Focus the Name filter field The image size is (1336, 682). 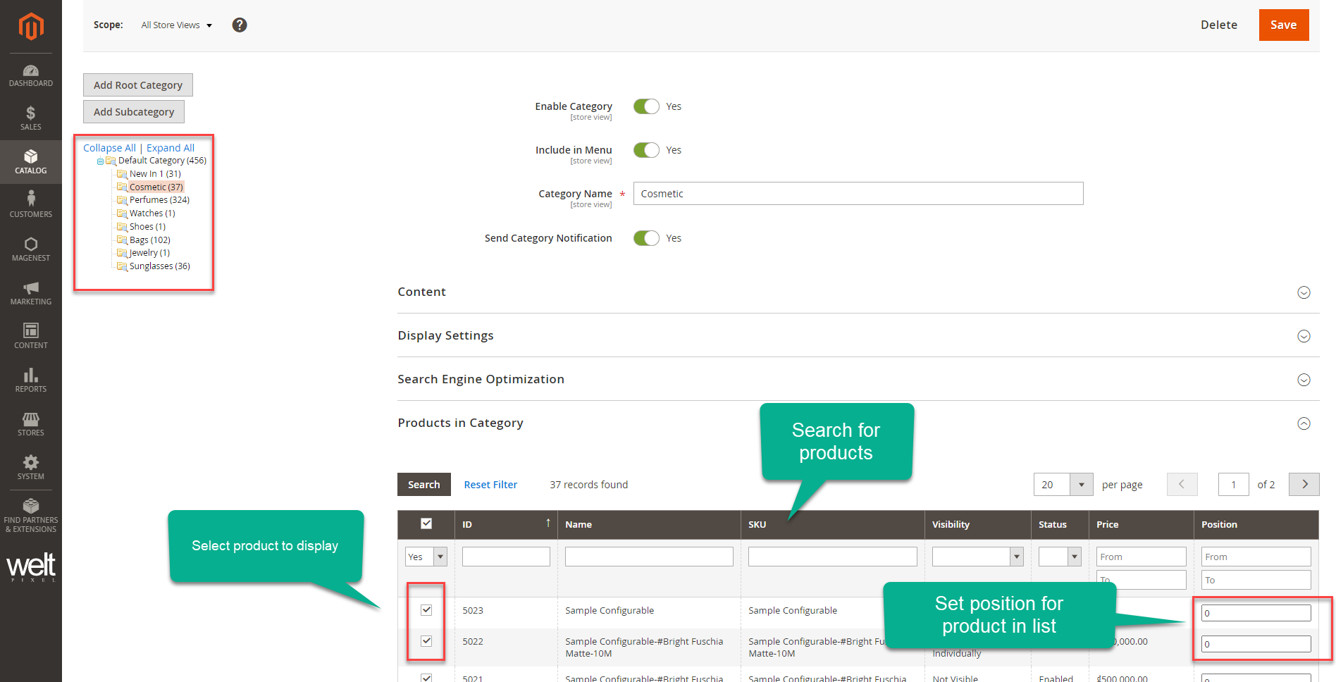point(649,557)
